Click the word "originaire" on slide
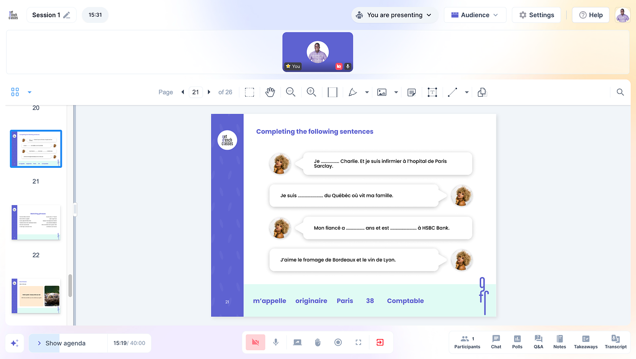This screenshot has width=636, height=359. click(311, 301)
